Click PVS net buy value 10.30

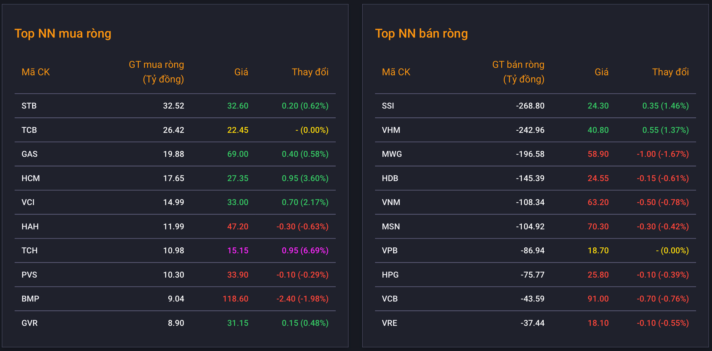pos(174,275)
